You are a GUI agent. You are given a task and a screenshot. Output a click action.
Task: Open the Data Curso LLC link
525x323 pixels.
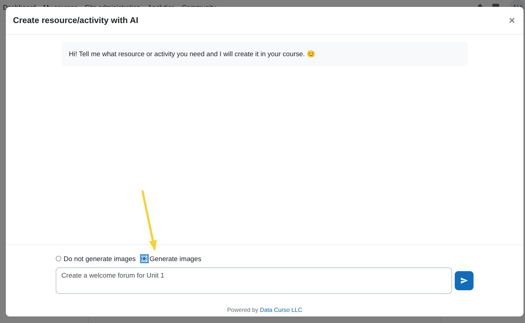(x=281, y=310)
